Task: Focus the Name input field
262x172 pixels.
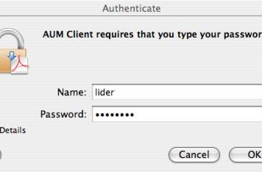Action: 176,92
